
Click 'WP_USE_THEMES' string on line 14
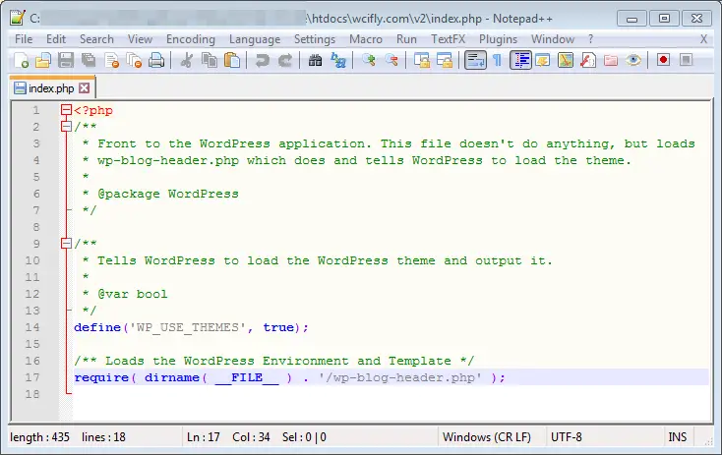[188, 327]
